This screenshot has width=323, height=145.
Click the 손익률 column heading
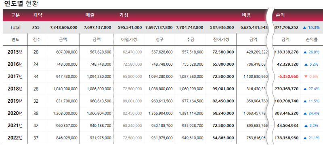(311, 40)
